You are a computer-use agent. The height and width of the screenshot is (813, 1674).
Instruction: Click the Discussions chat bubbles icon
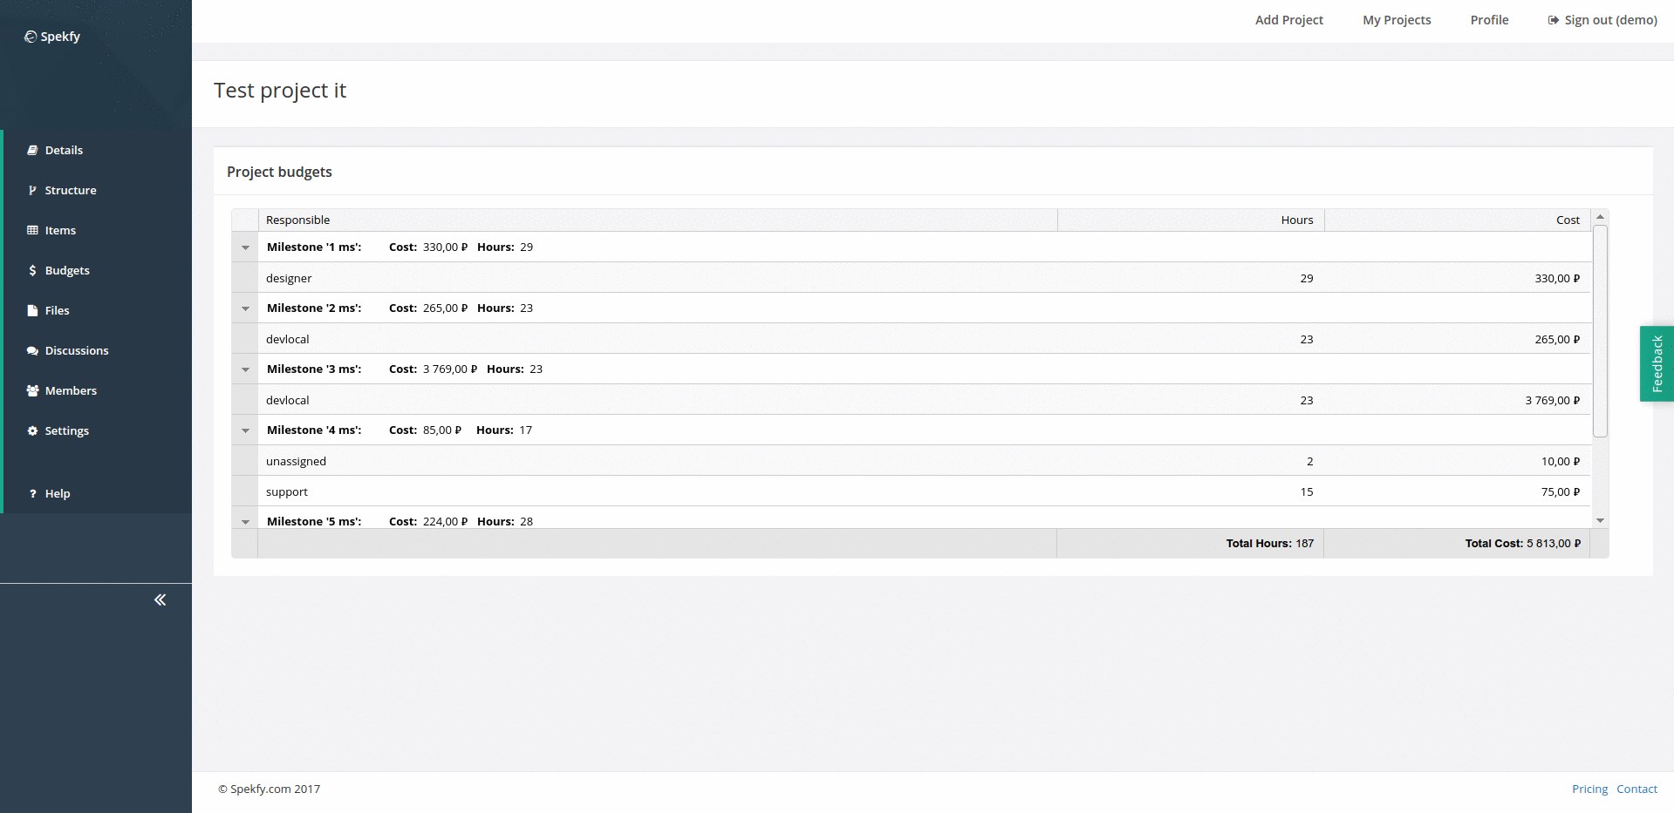pos(32,350)
